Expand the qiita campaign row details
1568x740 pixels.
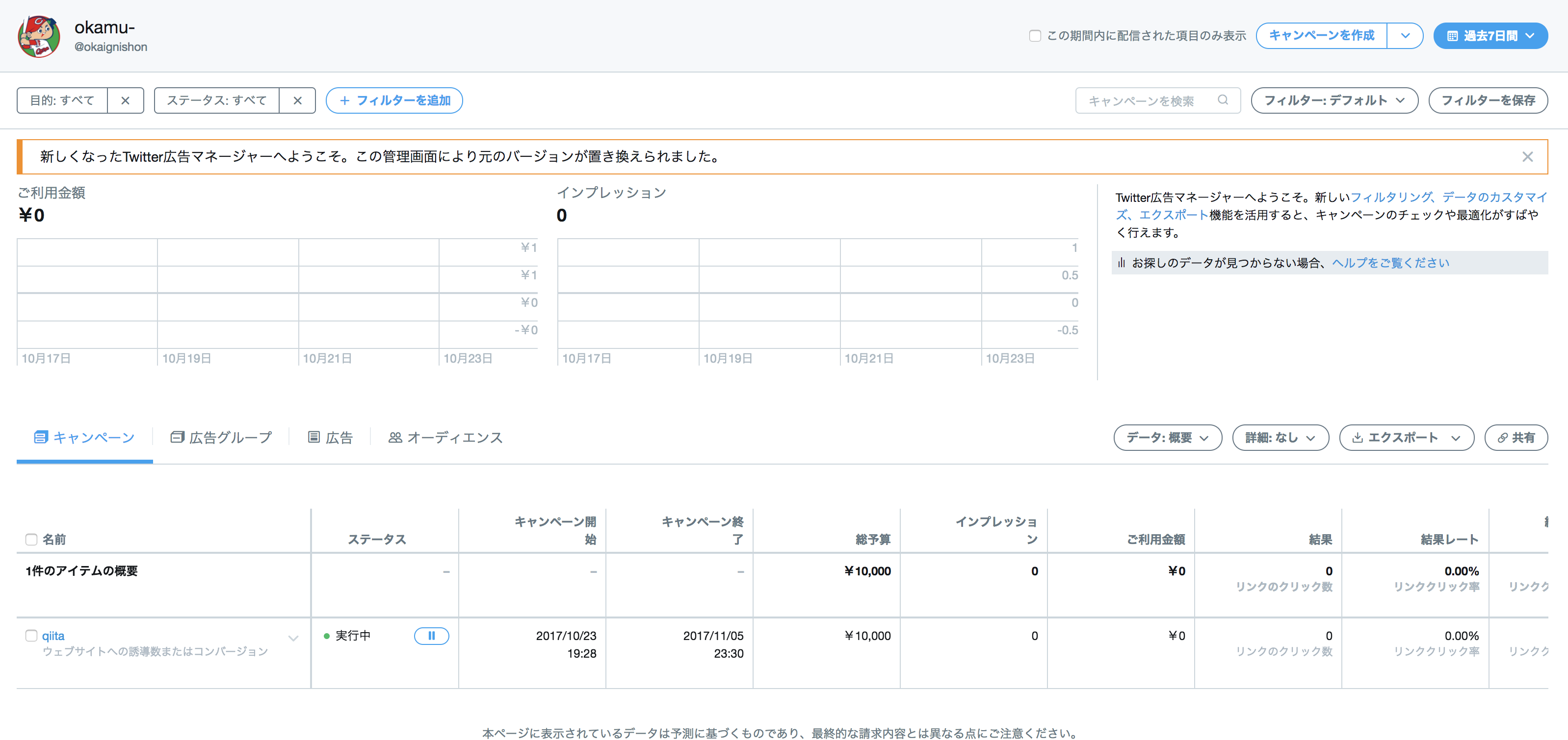point(293,639)
